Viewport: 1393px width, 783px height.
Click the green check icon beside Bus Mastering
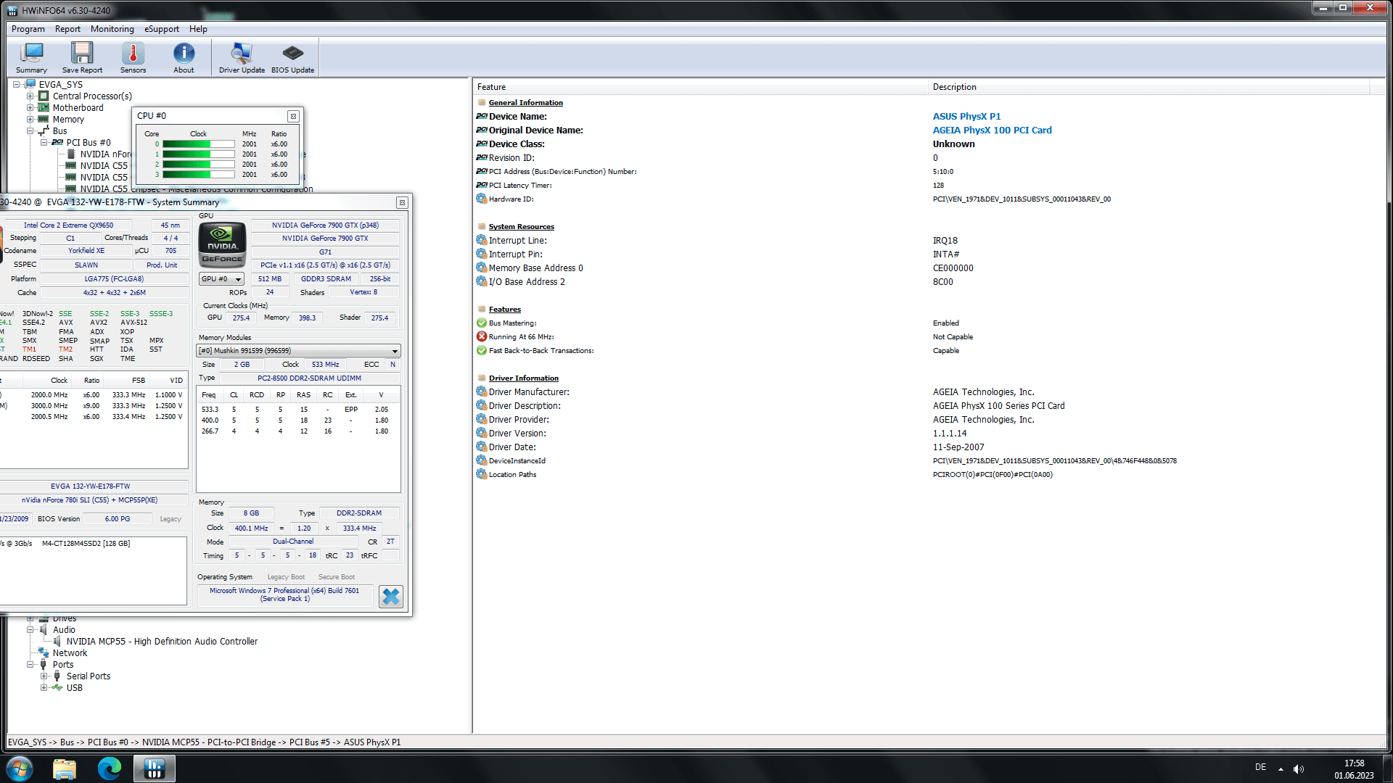pyautogui.click(x=482, y=323)
